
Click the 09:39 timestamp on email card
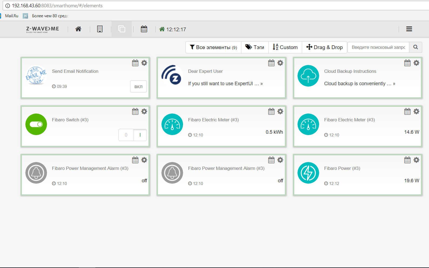pos(59,87)
